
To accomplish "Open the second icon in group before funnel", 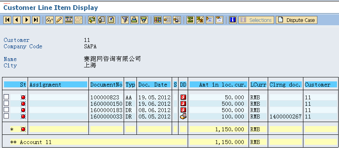I will 101,20.
